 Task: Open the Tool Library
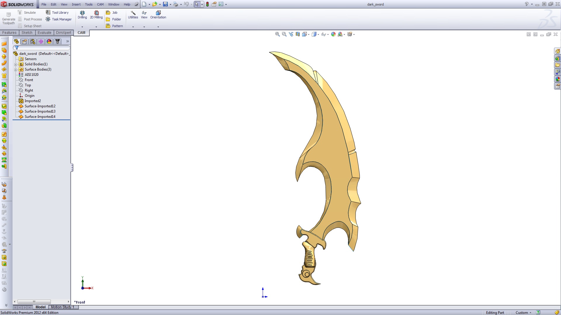(x=57, y=13)
